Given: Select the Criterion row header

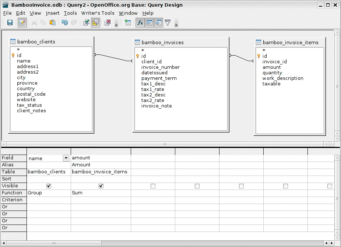Looking at the screenshot, I should pos(14,200).
